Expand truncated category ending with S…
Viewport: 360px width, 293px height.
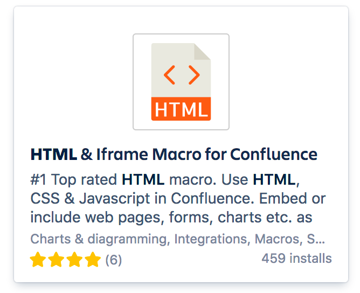click(316, 239)
